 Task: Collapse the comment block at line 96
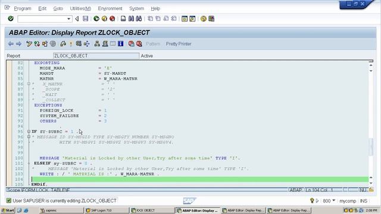[29, 137]
